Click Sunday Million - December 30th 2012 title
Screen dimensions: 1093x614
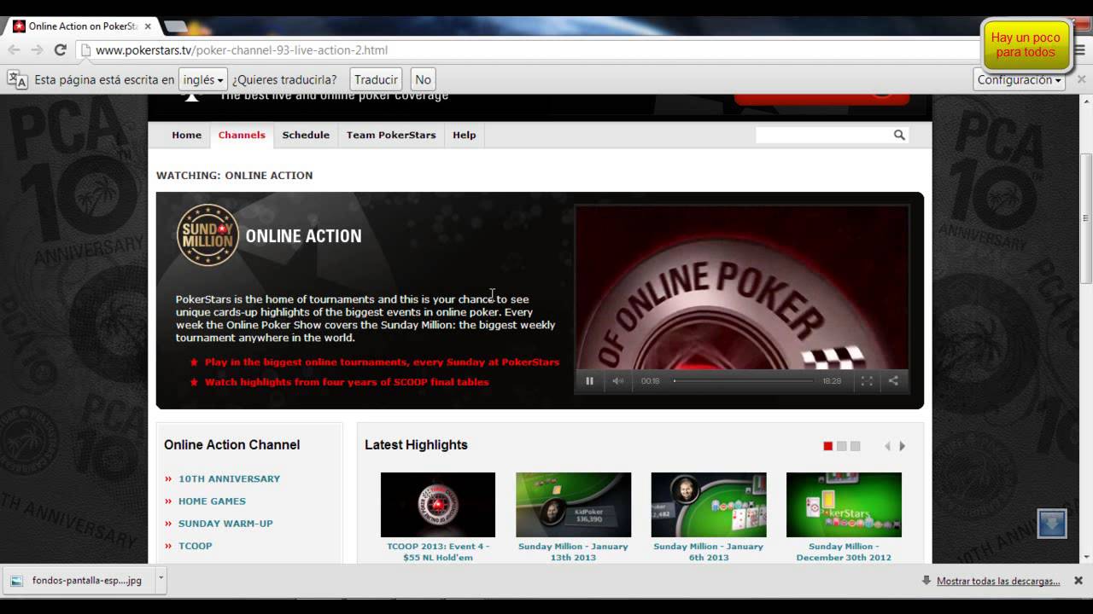[844, 552]
